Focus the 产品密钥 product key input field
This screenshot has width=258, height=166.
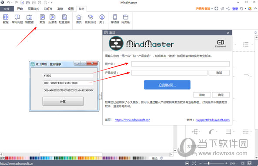(169, 73)
